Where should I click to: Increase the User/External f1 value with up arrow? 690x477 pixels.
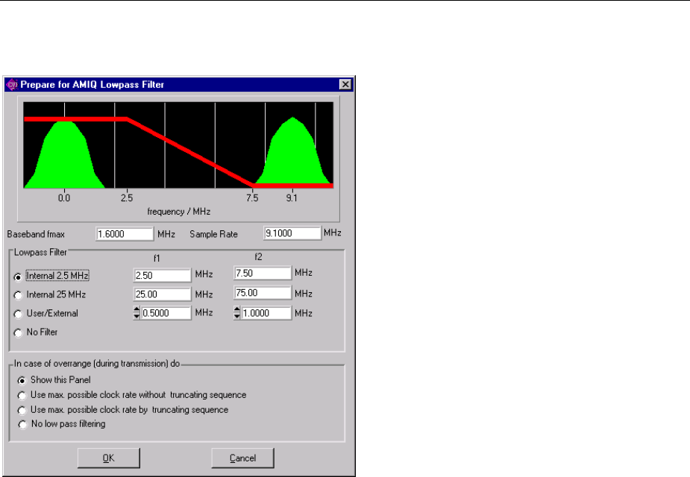(137, 309)
